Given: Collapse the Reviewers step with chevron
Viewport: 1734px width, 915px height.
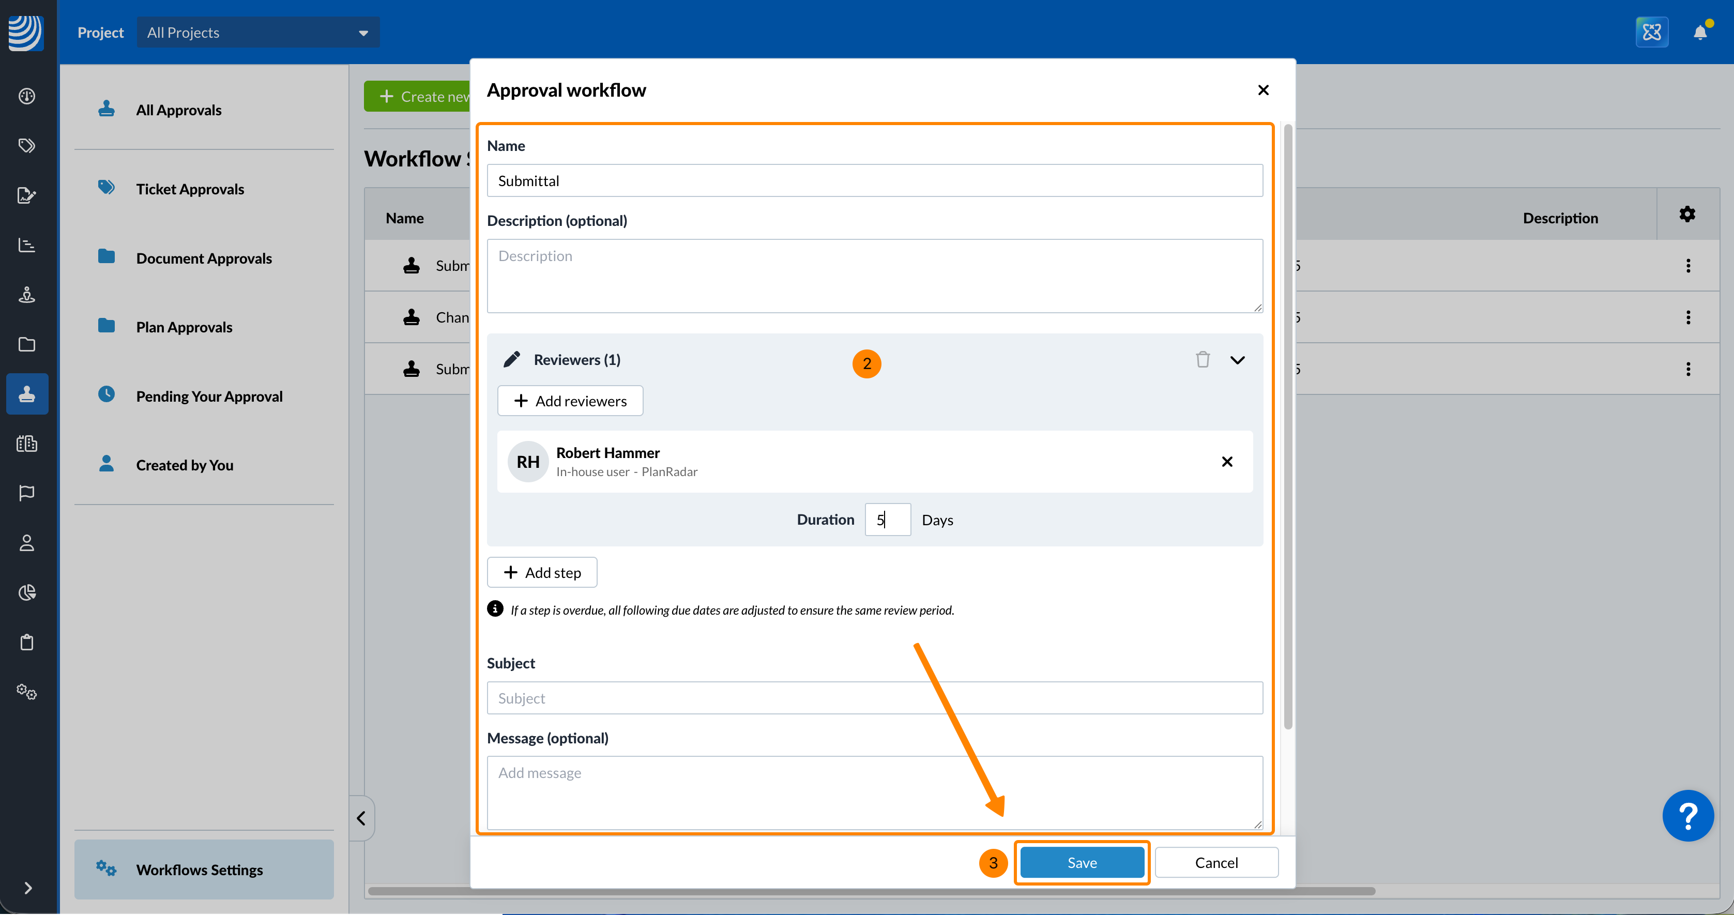Looking at the screenshot, I should [1237, 360].
